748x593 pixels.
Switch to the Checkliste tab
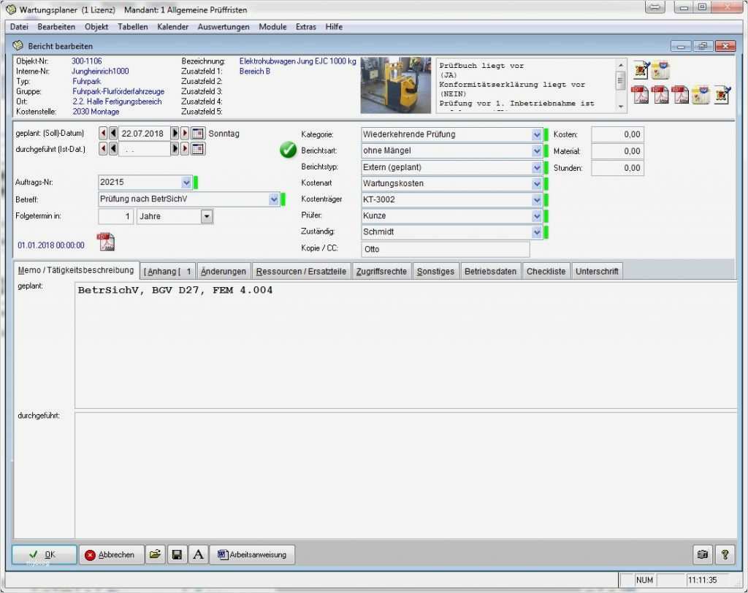[546, 272]
